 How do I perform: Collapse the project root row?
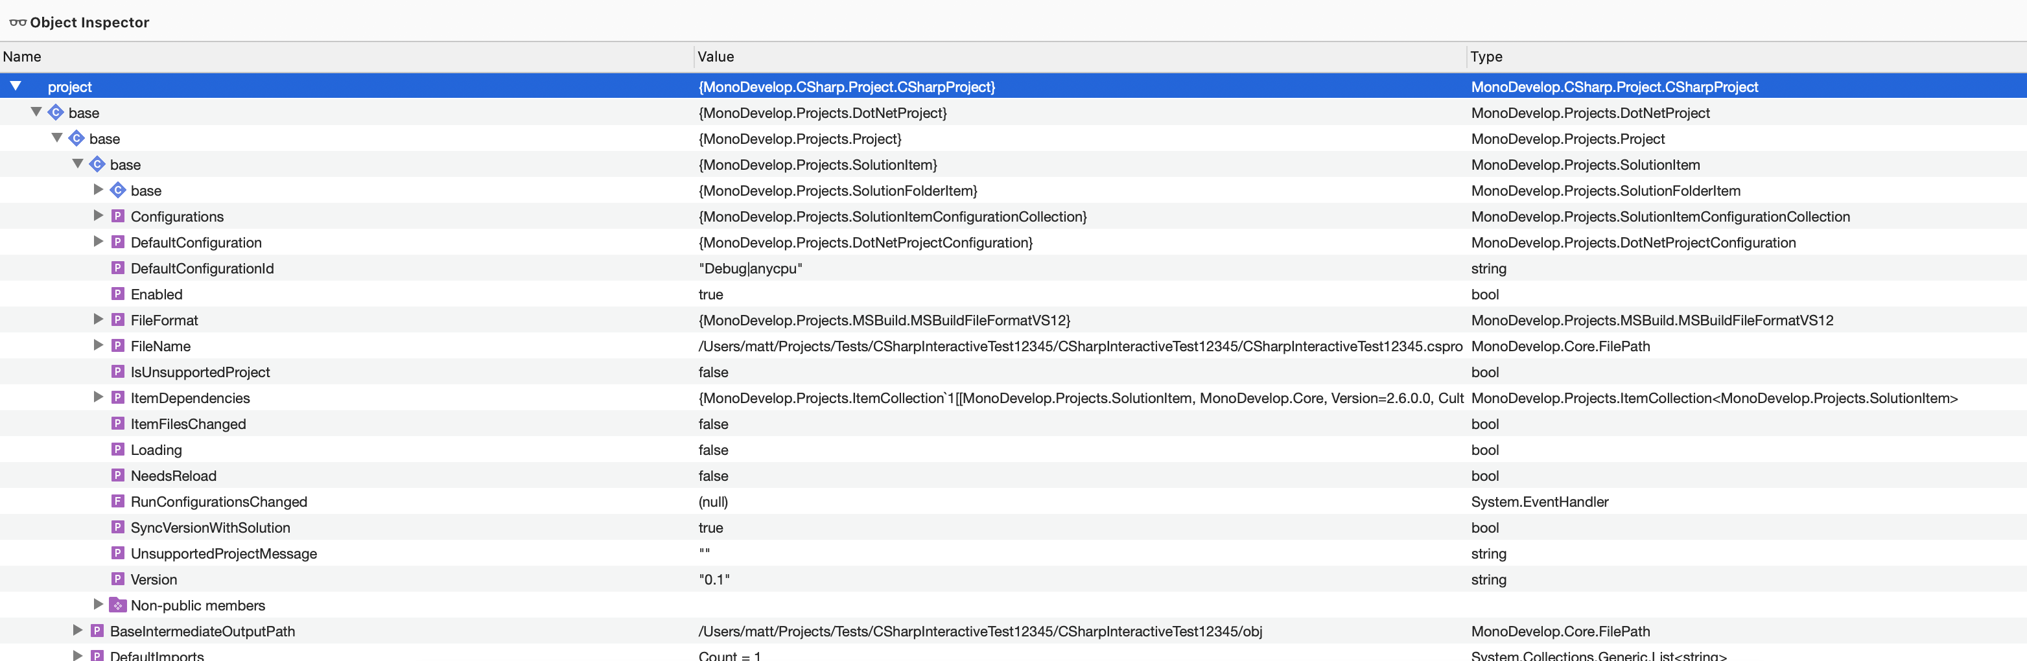(16, 86)
